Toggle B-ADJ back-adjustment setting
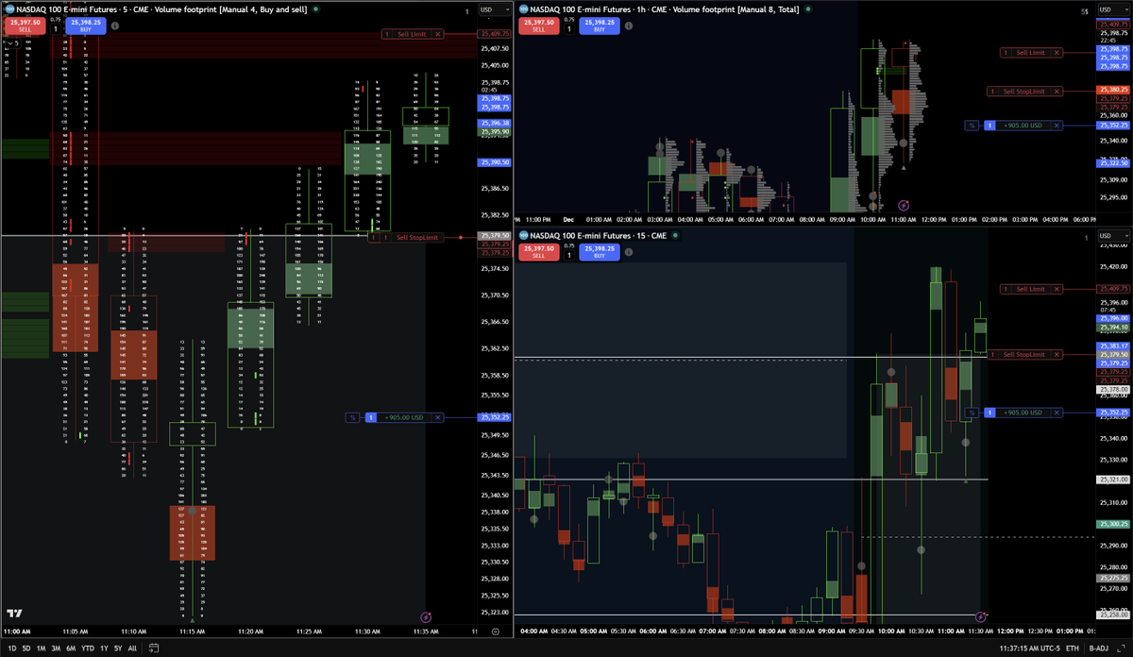This screenshot has height=657, width=1133. pos(1101,649)
